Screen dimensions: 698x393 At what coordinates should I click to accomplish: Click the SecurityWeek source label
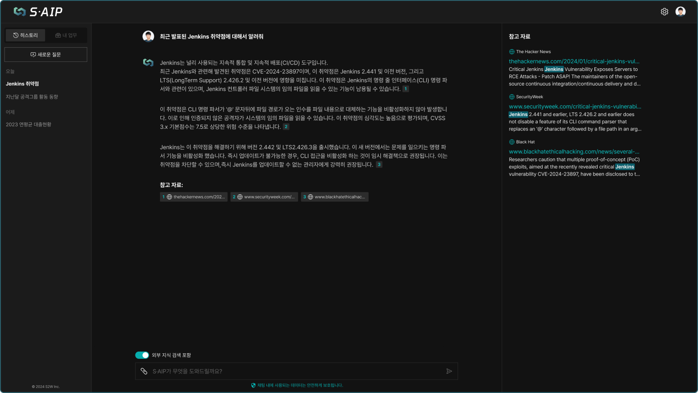coord(529,97)
